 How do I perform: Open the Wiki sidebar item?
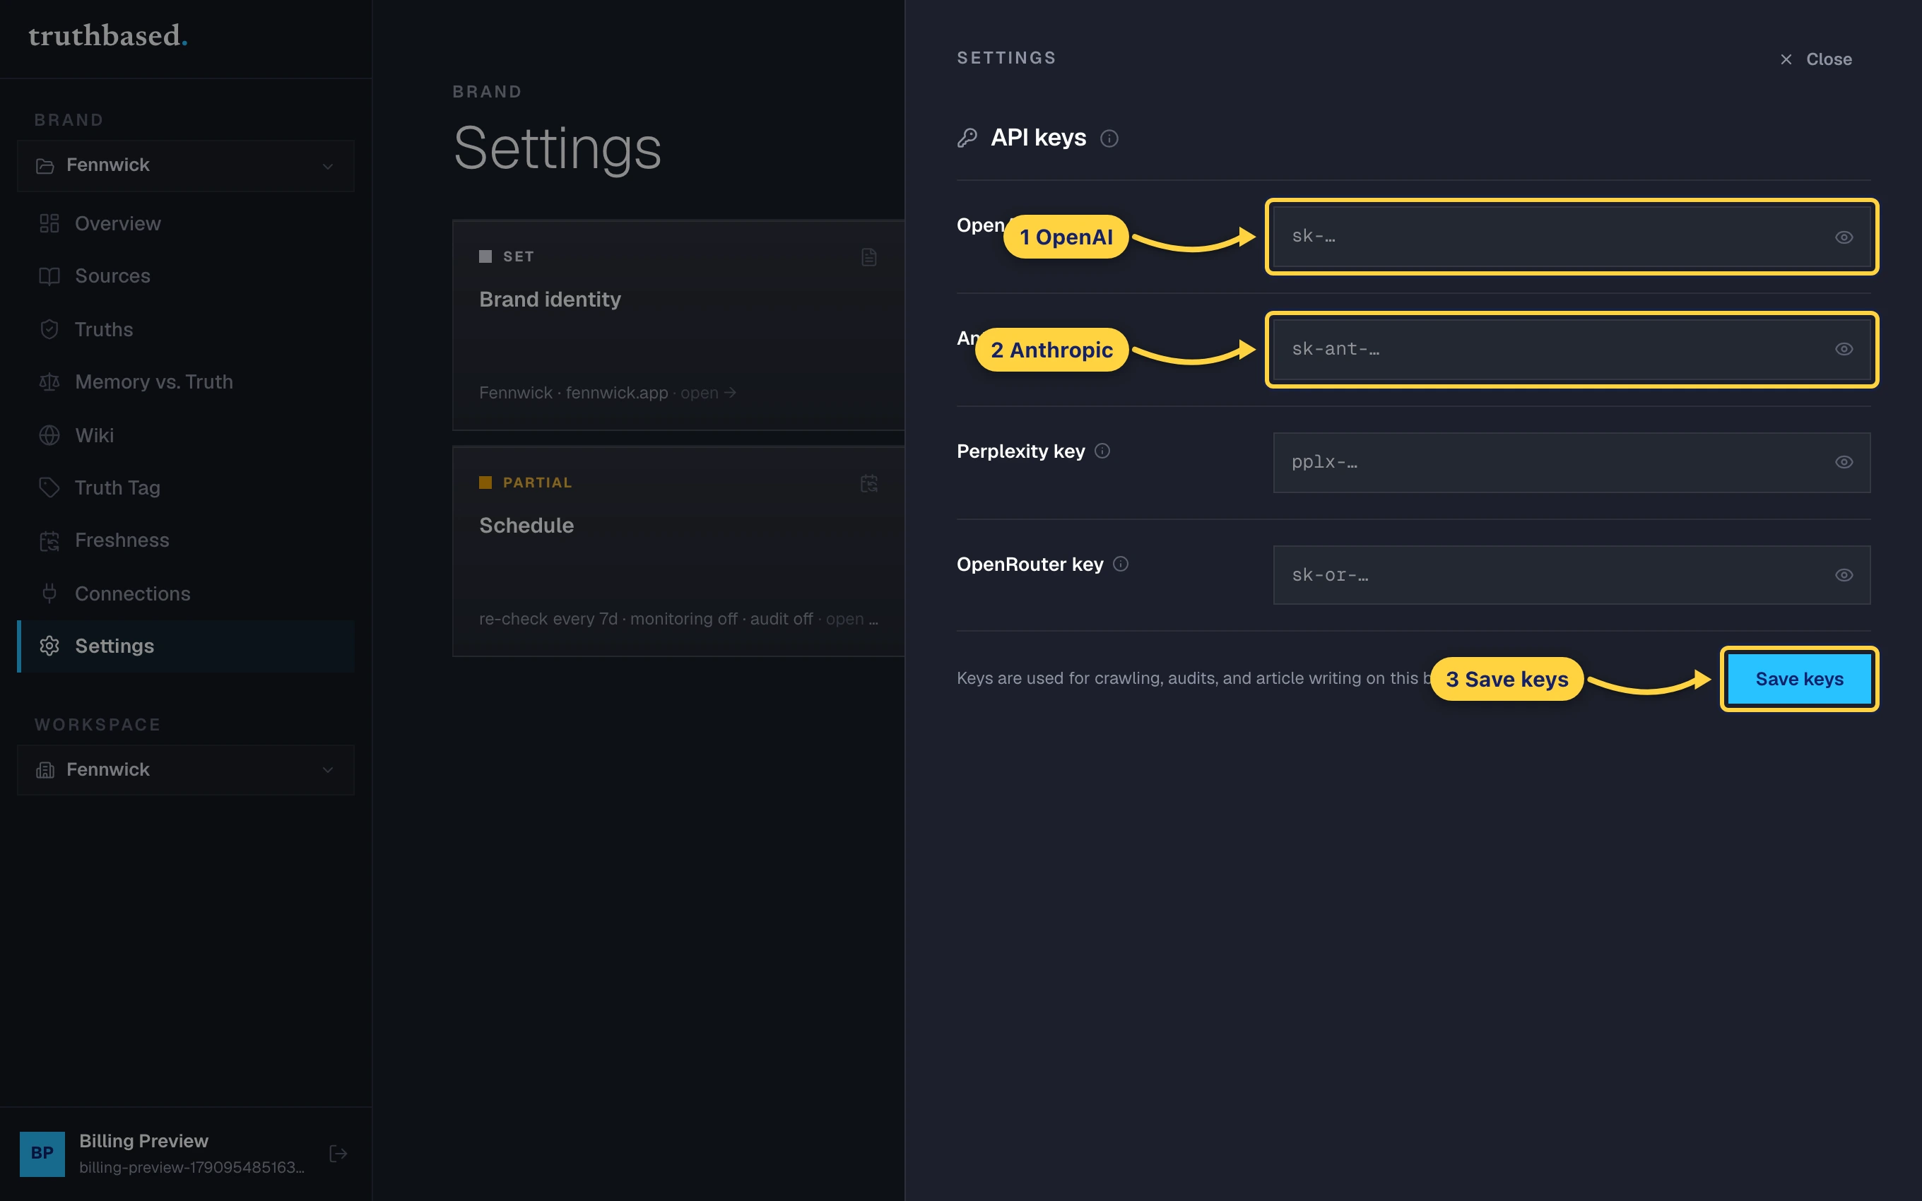point(186,435)
